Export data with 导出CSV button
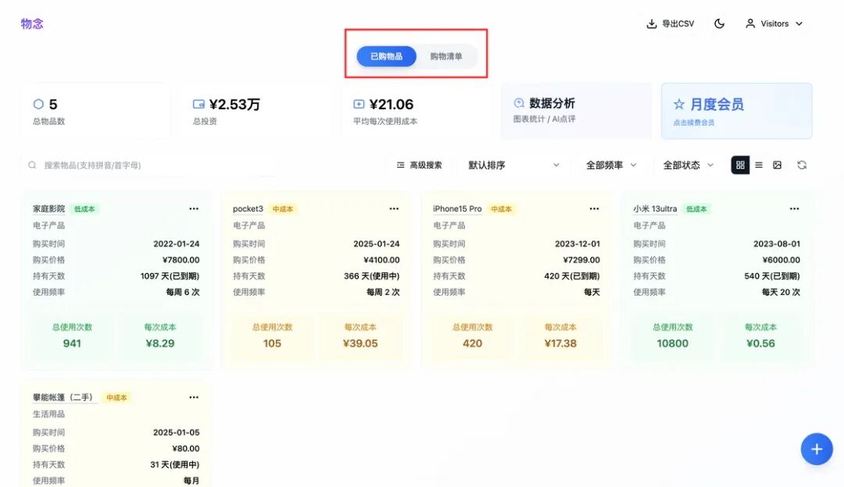The width and height of the screenshot is (844, 487). tap(671, 23)
